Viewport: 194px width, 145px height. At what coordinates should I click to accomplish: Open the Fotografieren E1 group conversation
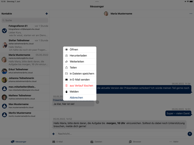click(x=25, y=31)
